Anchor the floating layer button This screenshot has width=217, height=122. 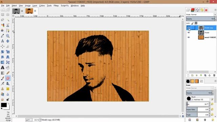pyautogui.click(x=210, y=75)
